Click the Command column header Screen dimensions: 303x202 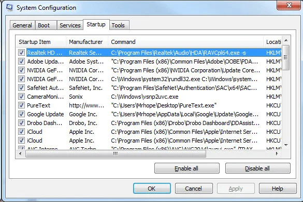[186, 42]
